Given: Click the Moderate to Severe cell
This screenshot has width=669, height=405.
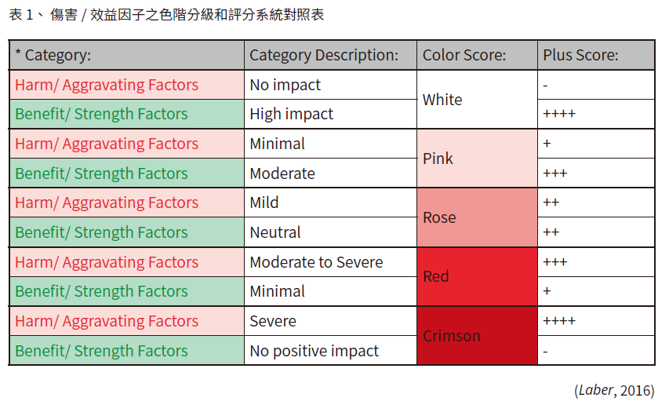Looking at the screenshot, I should (330, 262).
